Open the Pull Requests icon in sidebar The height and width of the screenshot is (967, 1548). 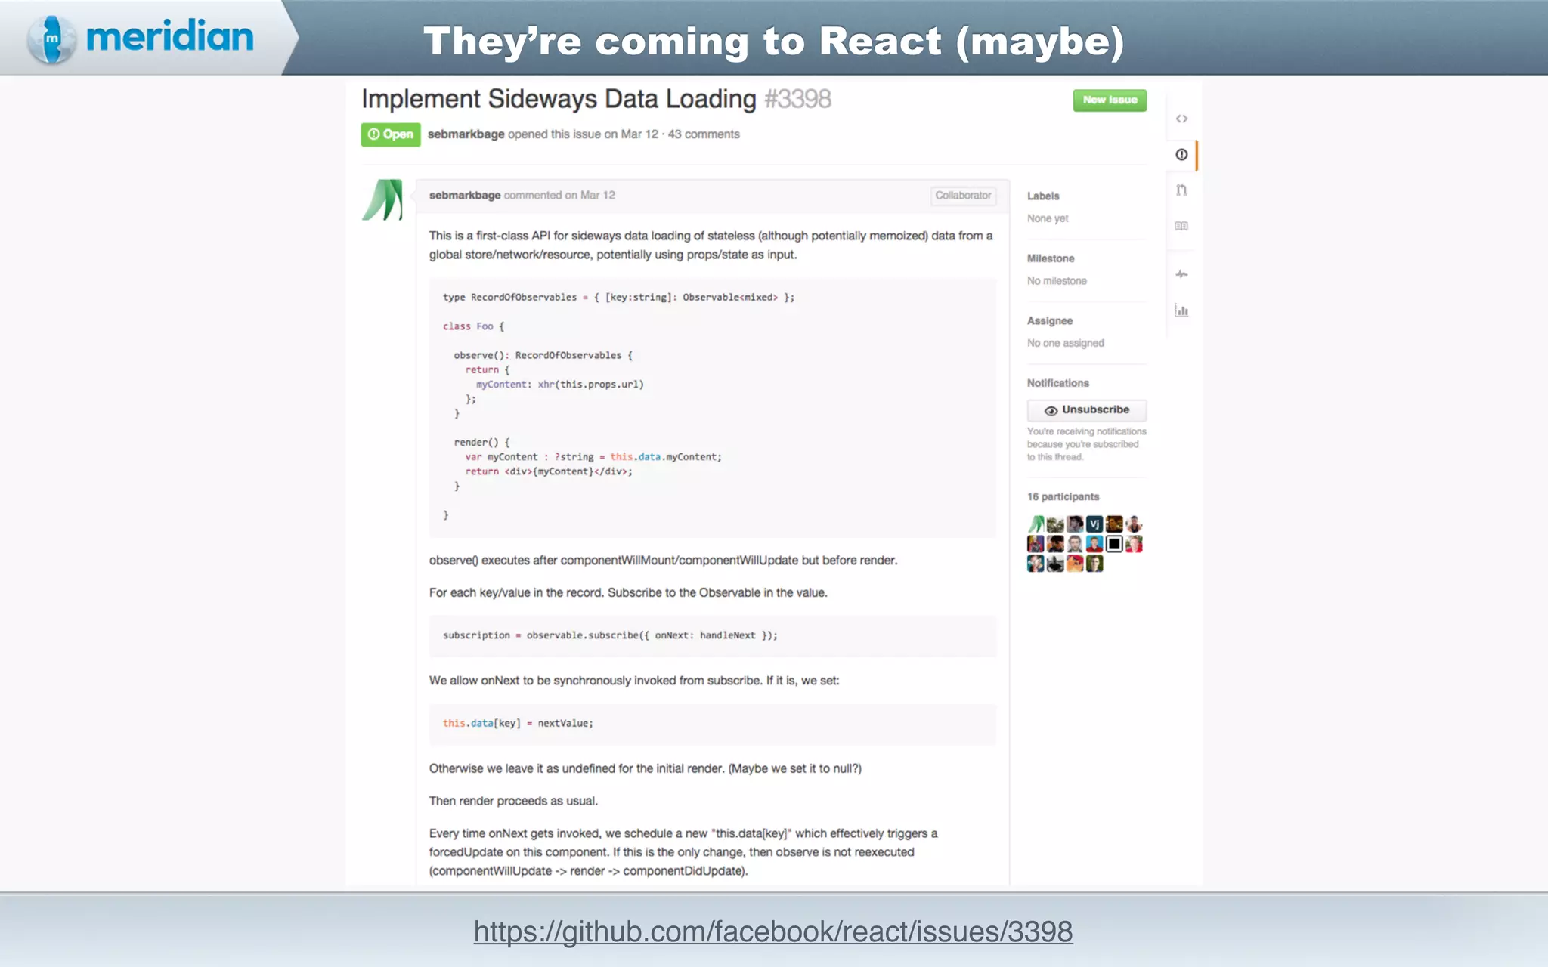(x=1181, y=190)
